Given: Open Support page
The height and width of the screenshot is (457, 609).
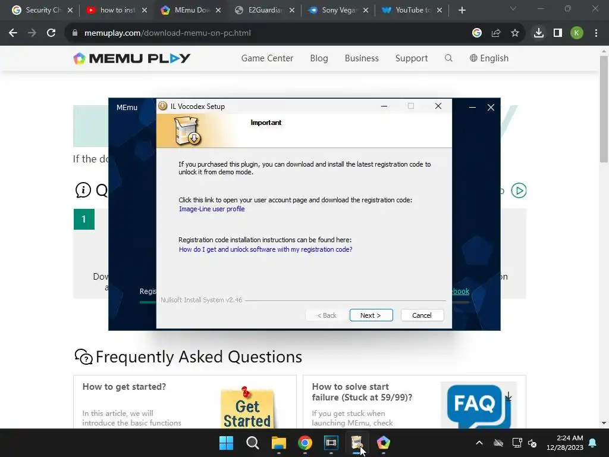Looking at the screenshot, I should pos(412,58).
